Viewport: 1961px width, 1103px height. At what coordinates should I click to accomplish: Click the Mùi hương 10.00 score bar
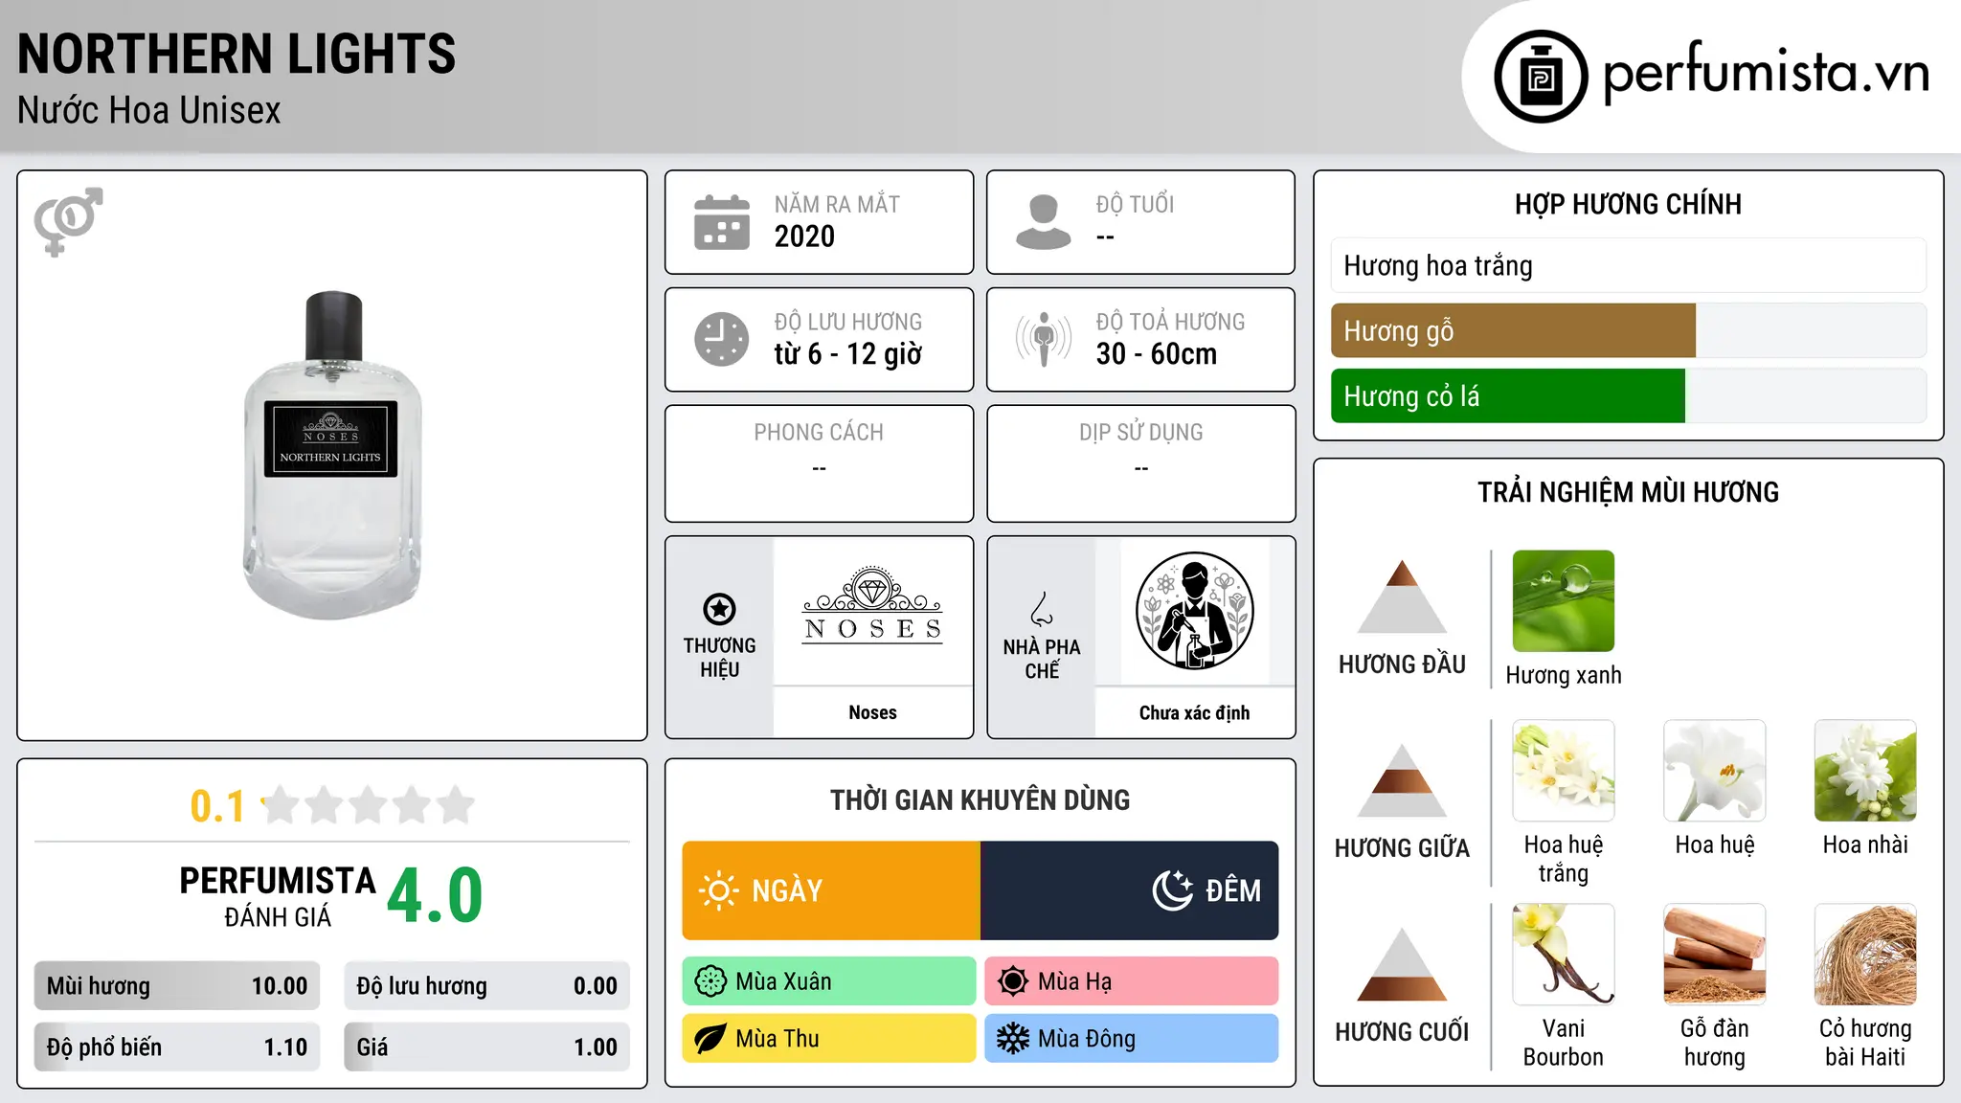click(x=177, y=986)
